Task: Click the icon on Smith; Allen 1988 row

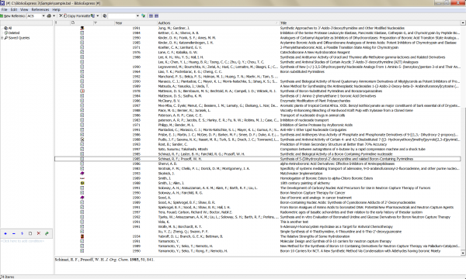Action: coord(82,183)
